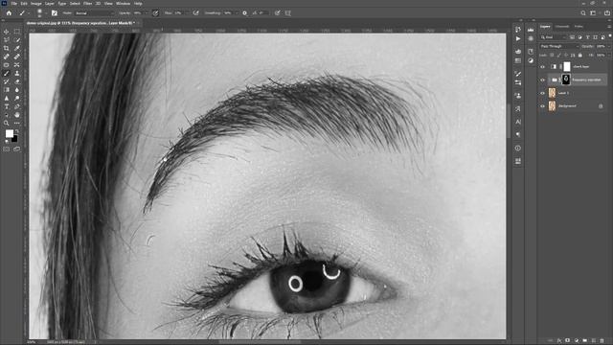
Task: Select the frequency separation layer mask thumbnail
Action: pos(566,80)
